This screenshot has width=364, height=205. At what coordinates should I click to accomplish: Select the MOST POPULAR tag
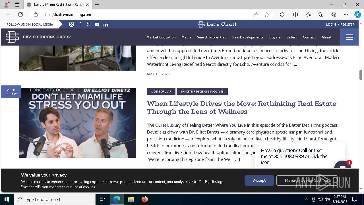(161, 92)
